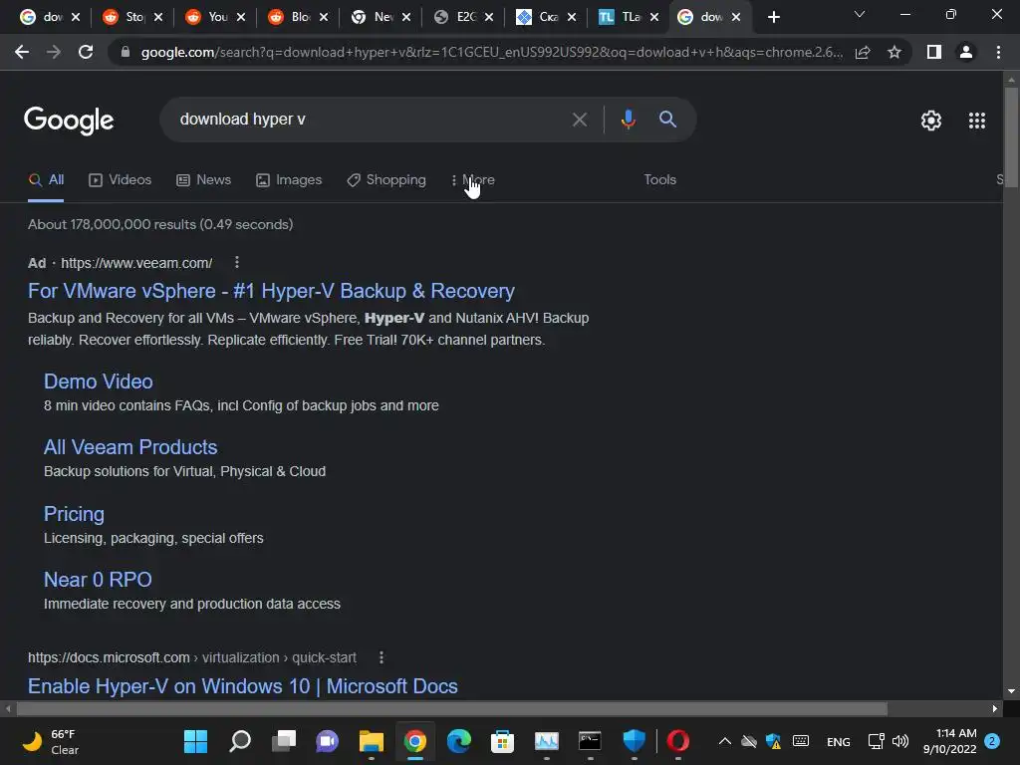This screenshot has width=1020, height=765.
Task: Open the clock and date 9/10/2022
Action: click(x=949, y=741)
